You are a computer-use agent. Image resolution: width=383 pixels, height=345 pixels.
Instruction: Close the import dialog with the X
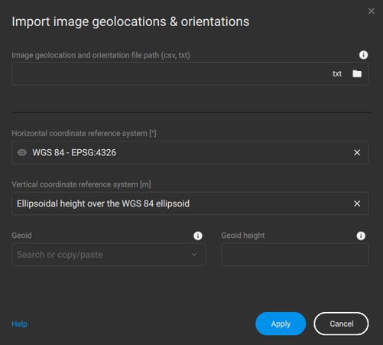(371, 11)
